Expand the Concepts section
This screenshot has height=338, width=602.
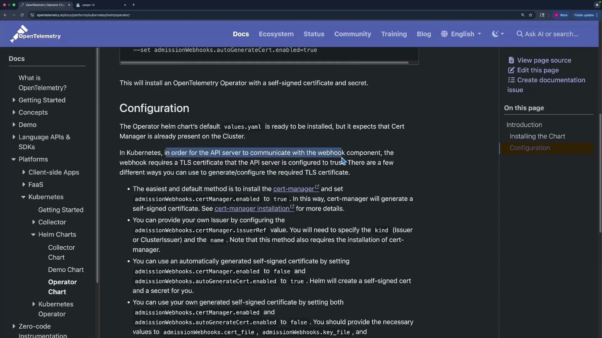(14, 112)
